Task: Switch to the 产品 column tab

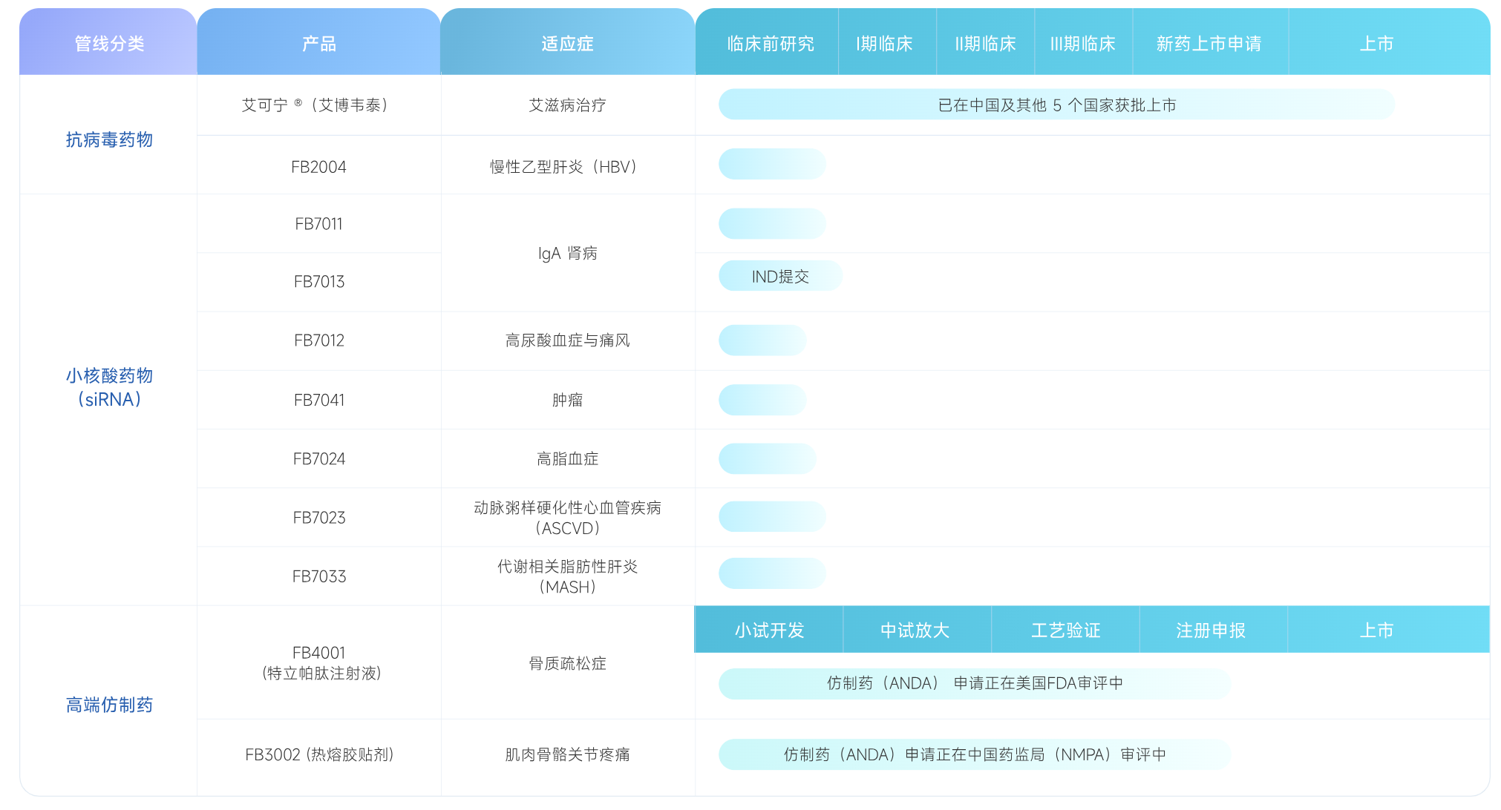Action: click(318, 43)
